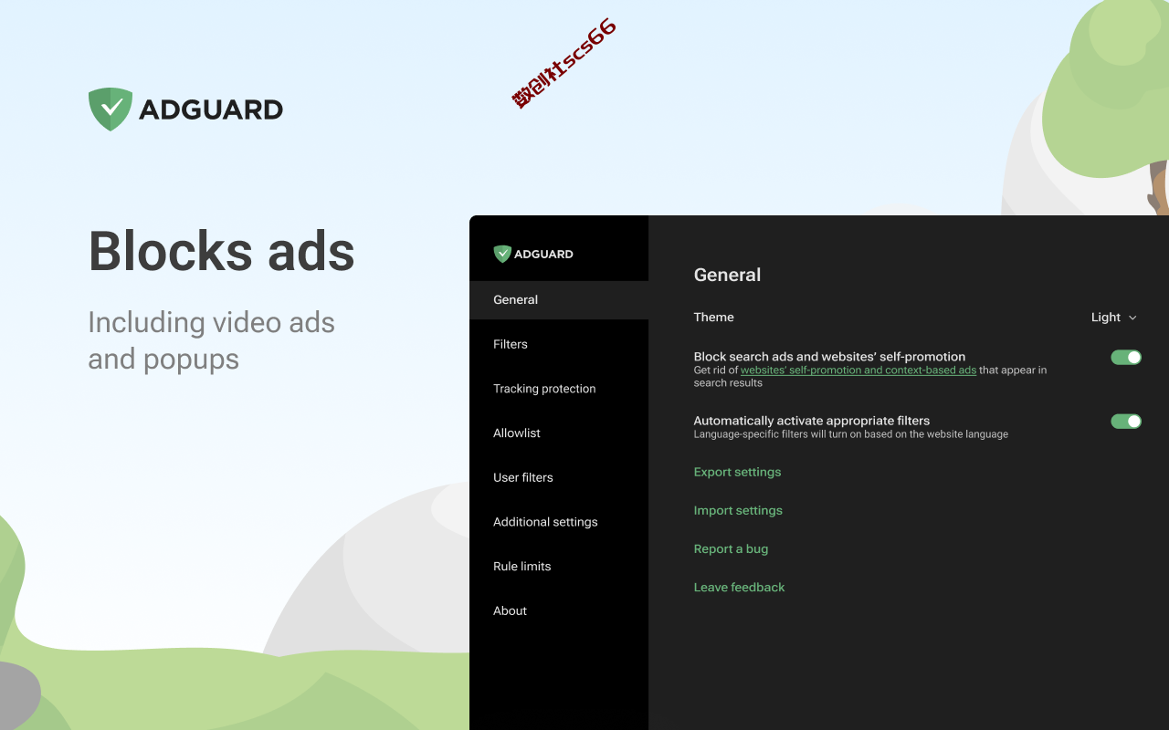The width and height of the screenshot is (1169, 730).
Task: Open the Theme dropdown showing Light
Action: pos(1114,318)
